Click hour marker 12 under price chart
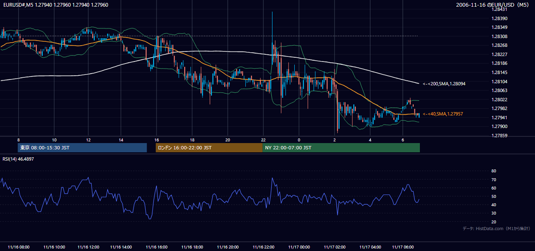This screenshot has width=535, height=251. tap(88, 140)
